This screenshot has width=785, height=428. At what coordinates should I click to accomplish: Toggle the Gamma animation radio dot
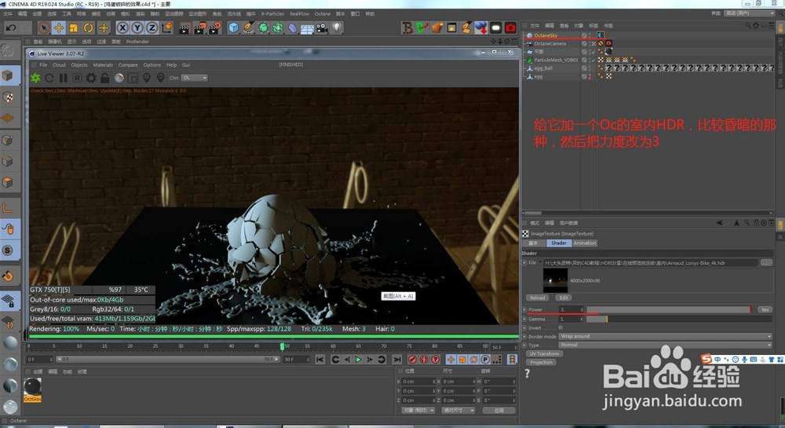[524, 319]
